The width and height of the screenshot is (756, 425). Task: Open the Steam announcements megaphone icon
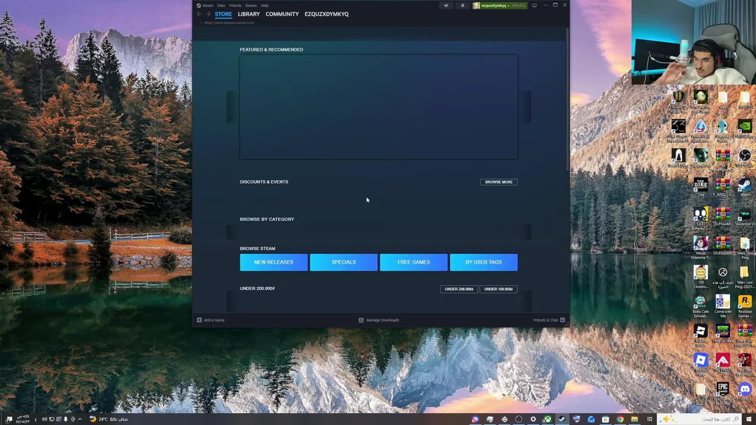click(x=446, y=5)
